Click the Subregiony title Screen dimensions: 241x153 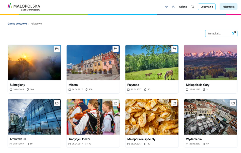point(17,85)
